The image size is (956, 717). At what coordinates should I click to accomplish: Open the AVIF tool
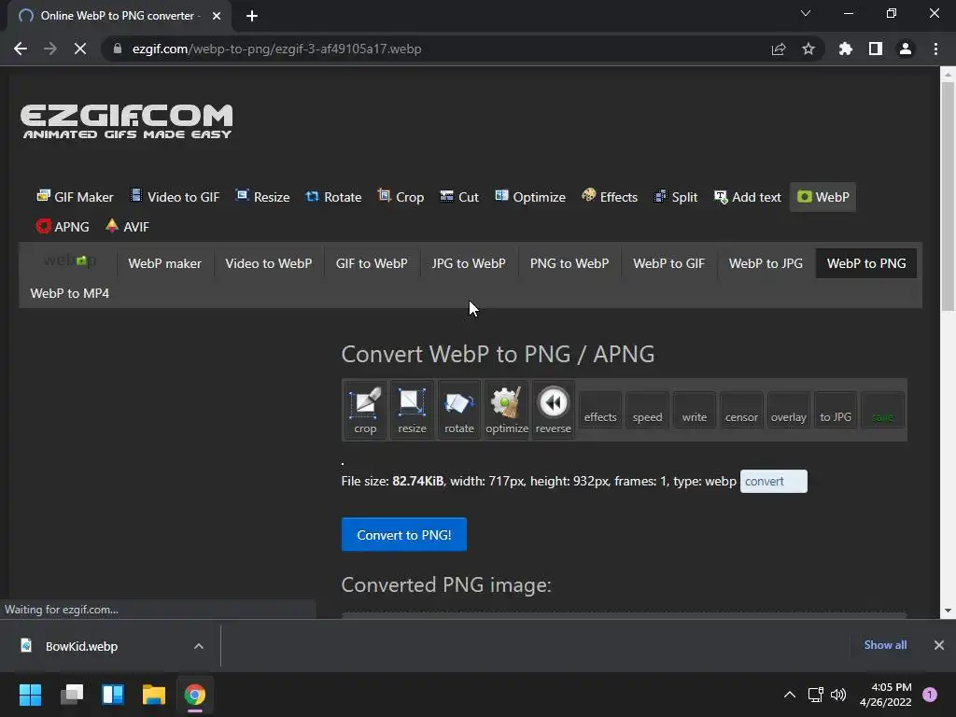click(x=127, y=227)
